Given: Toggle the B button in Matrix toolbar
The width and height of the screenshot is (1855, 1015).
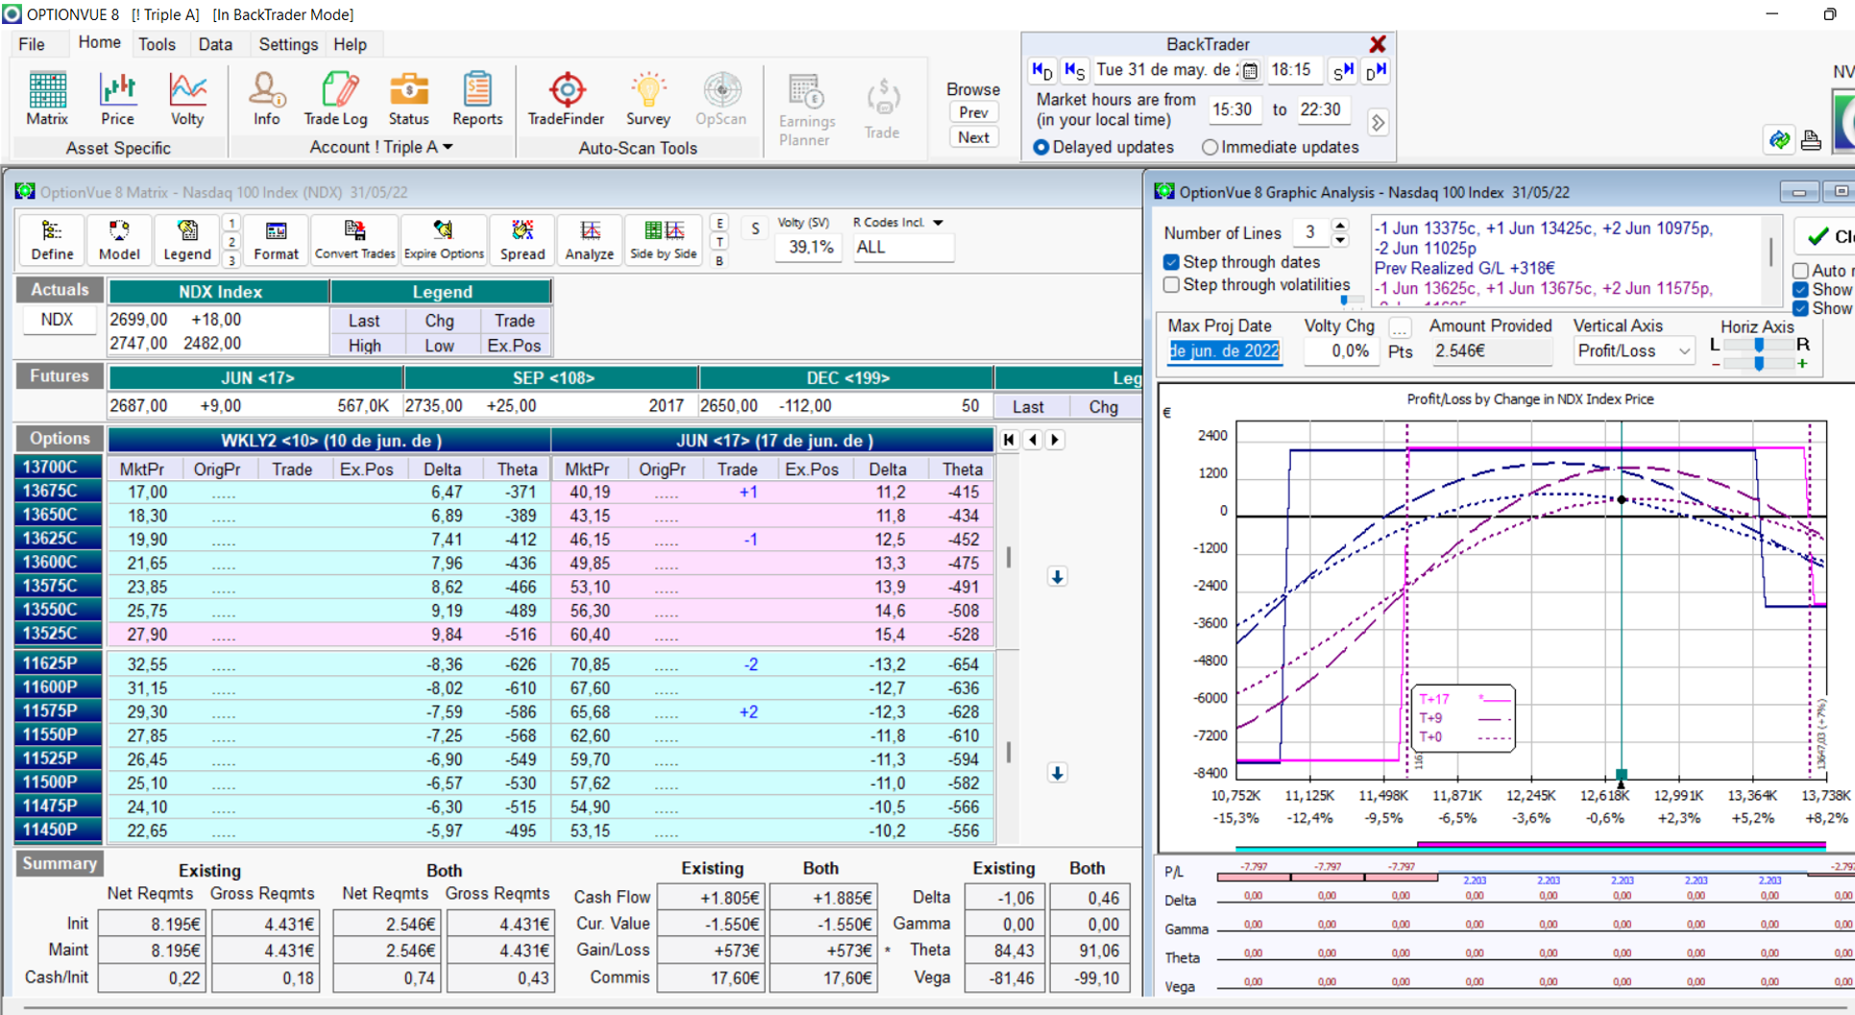Looking at the screenshot, I should 720,260.
